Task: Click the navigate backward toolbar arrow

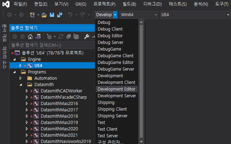Action: pos(9,15)
